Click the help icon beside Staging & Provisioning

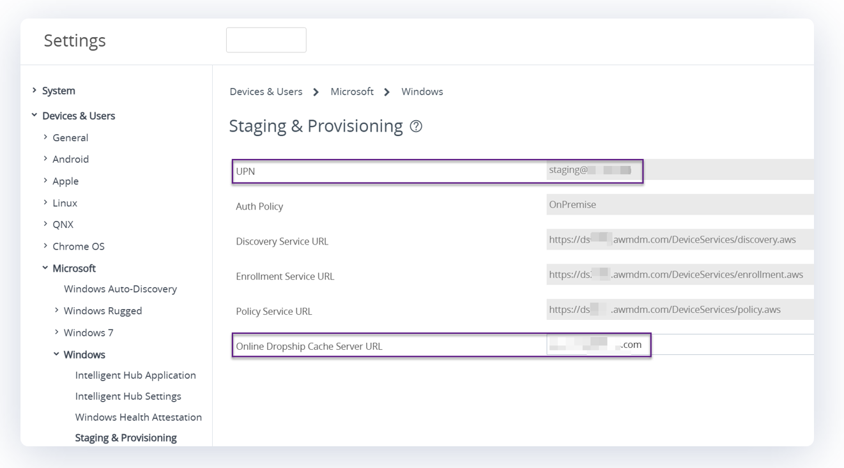coord(416,126)
